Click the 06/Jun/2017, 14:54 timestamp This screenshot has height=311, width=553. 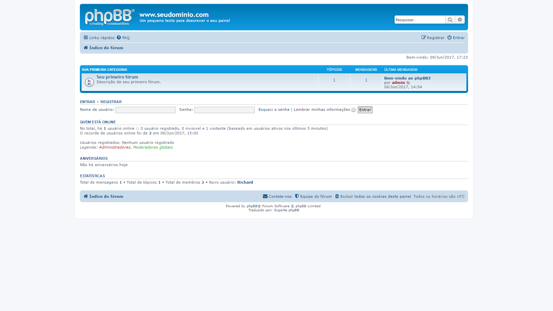click(x=403, y=87)
